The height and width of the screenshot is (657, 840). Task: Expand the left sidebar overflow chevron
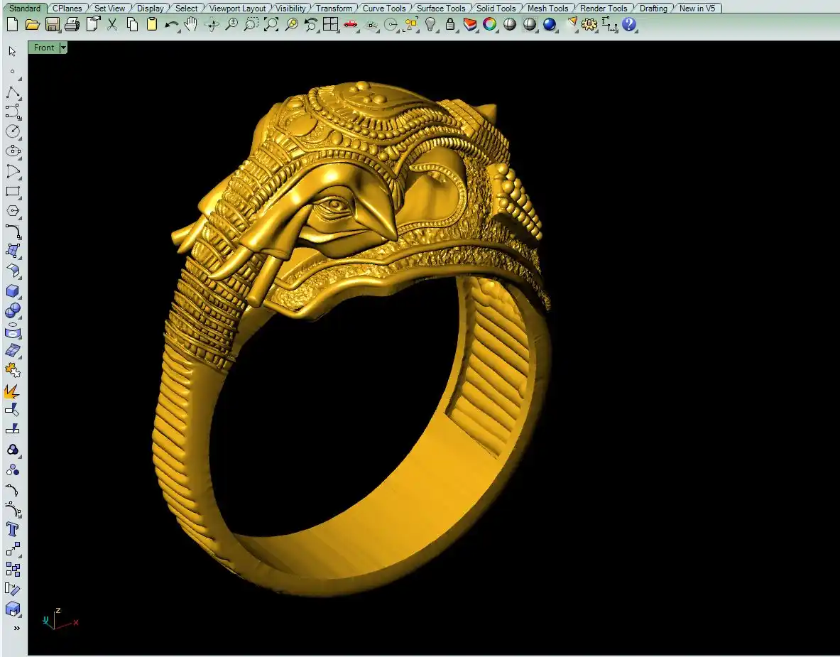pyautogui.click(x=16, y=628)
